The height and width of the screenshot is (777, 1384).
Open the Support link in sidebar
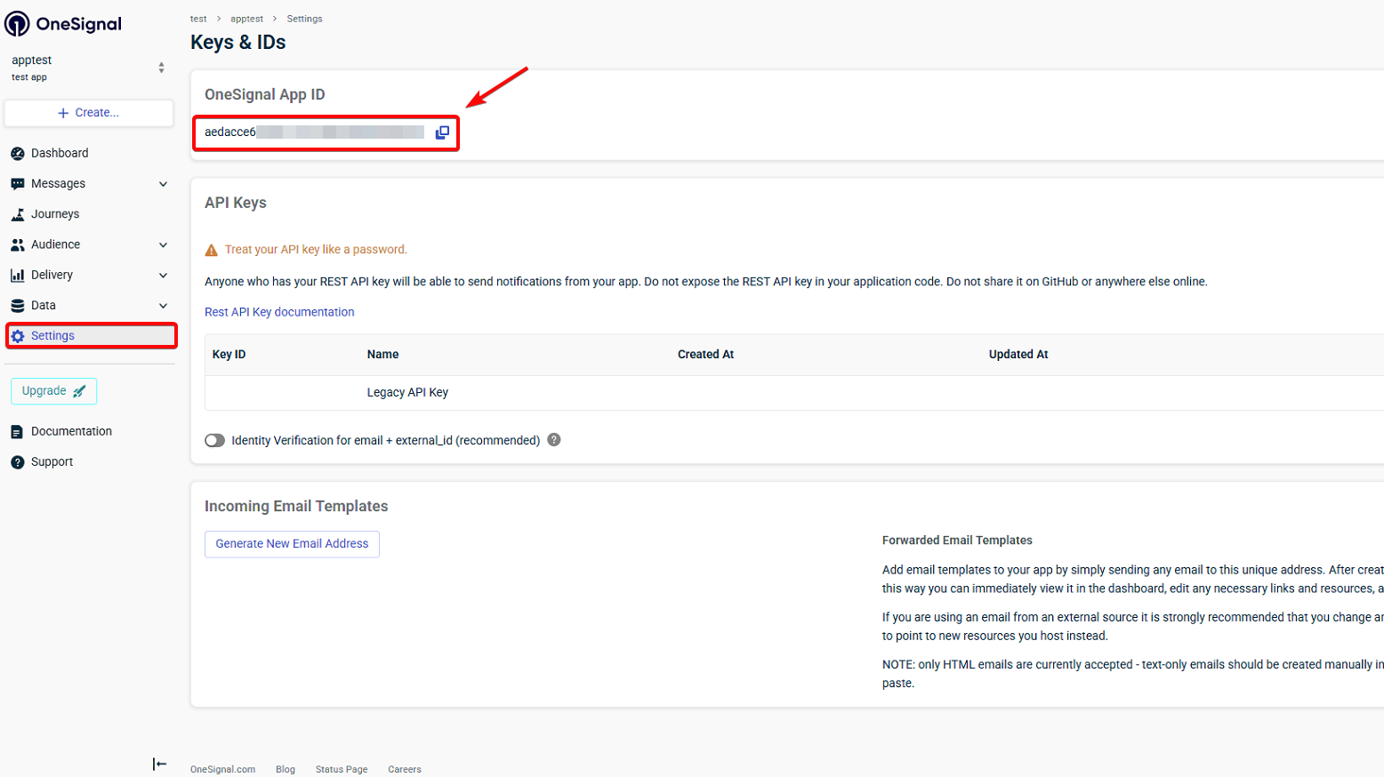click(x=52, y=462)
